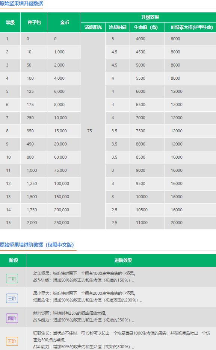Click the 消耗阳光 sub-header
The image size is (216, 350).
(x=93, y=27)
